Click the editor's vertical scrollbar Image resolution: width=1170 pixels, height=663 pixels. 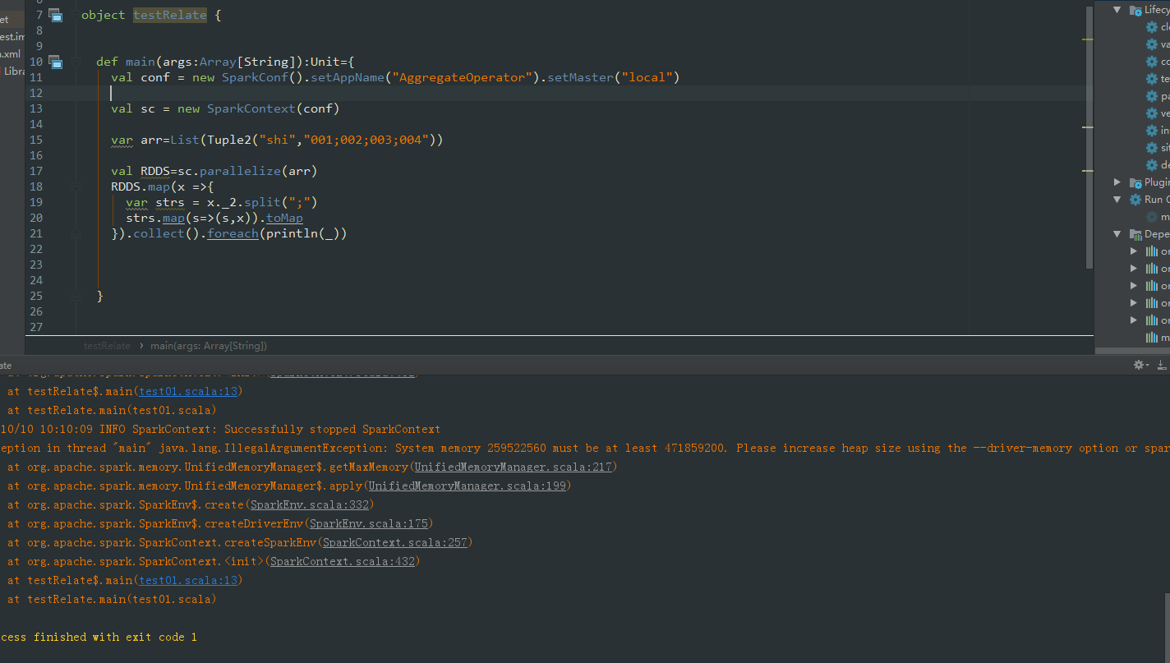(x=1089, y=136)
